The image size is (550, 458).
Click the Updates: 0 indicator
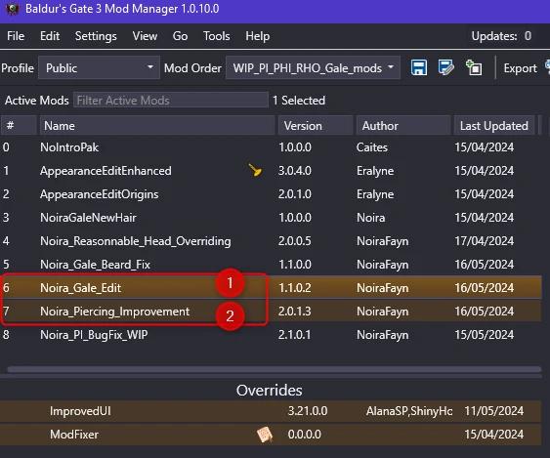tap(501, 36)
